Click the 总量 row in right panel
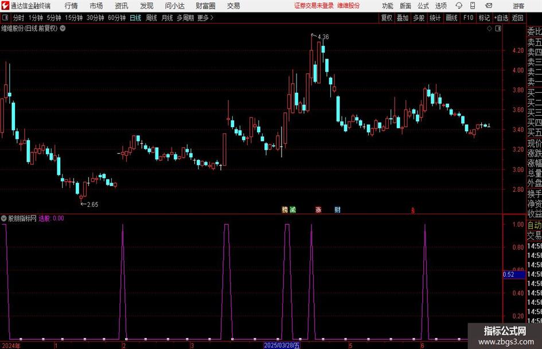The height and width of the screenshot is (349, 542). point(535,173)
